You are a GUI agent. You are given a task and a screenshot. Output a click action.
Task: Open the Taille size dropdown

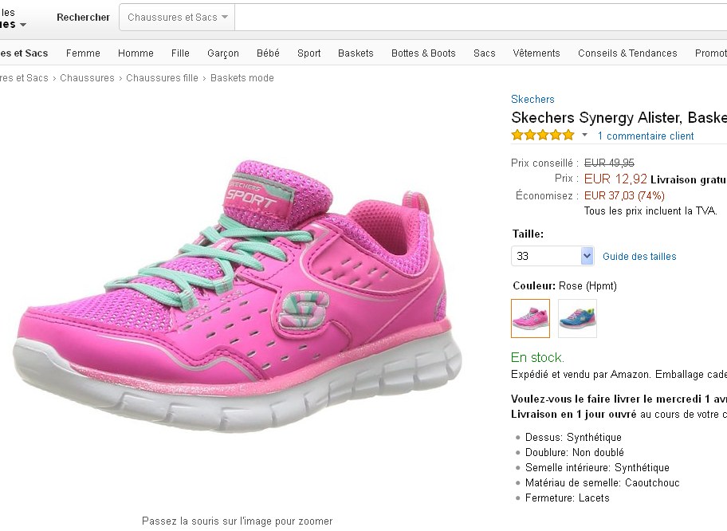click(x=552, y=256)
